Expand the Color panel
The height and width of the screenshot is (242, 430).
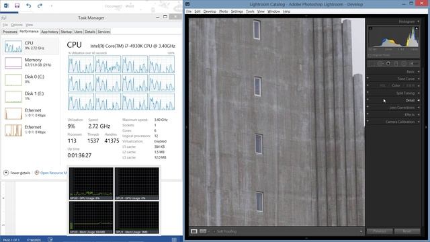click(396, 85)
